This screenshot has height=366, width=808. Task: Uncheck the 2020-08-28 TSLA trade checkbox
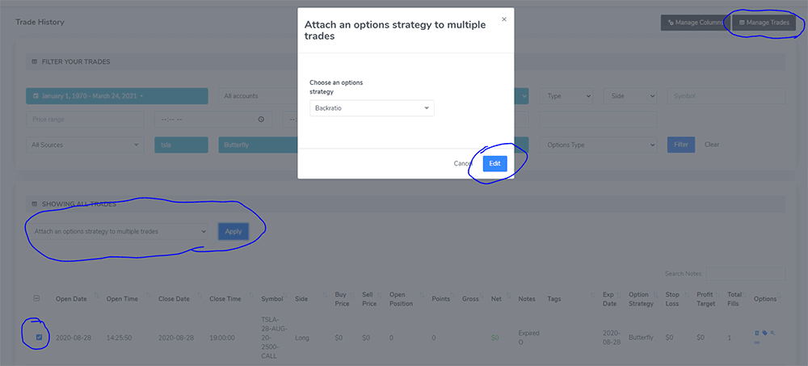click(x=39, y=338)
